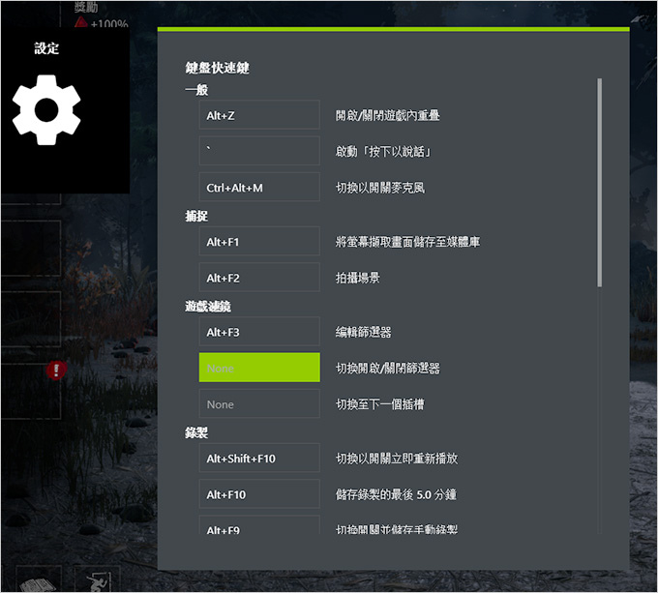Click the 拍攝場景 description text
Image resolution: width=658 pixels, height=593 pixels.
pyautogui.click(x=357, y=278)
